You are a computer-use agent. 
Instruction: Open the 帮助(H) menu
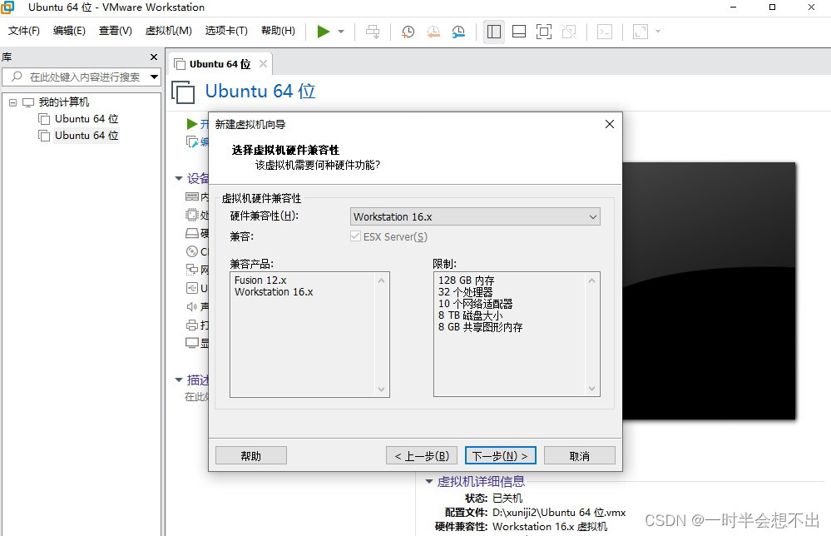[x=278, y=31]
